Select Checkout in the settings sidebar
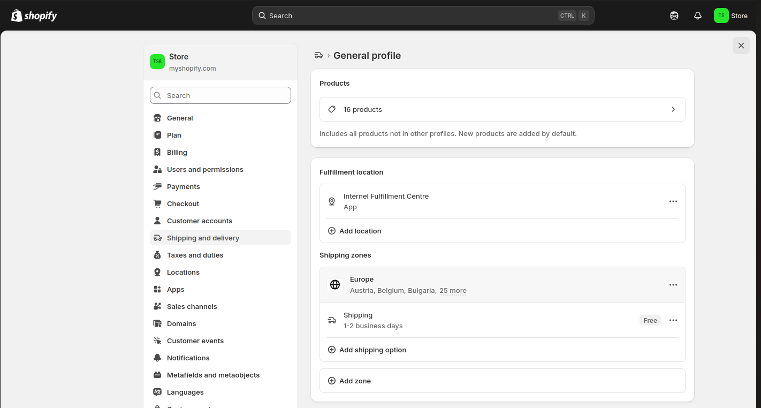The height and width of the screenshot is (408, 761). (182, 203)
